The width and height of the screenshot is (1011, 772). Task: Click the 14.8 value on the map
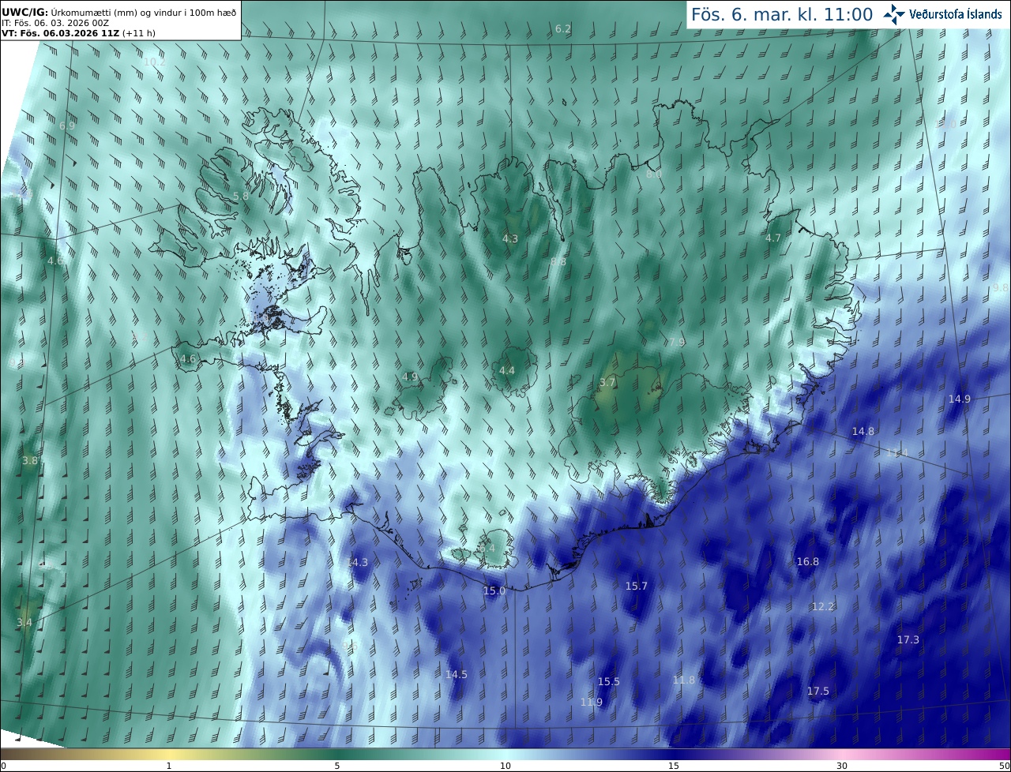pyautogui.click(x=863, y=431)
